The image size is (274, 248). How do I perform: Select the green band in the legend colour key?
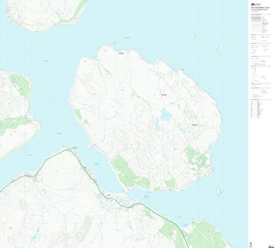(x=256, y=18)
